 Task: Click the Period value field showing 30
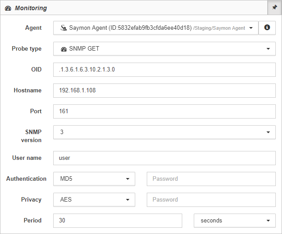tap(117, 221)
